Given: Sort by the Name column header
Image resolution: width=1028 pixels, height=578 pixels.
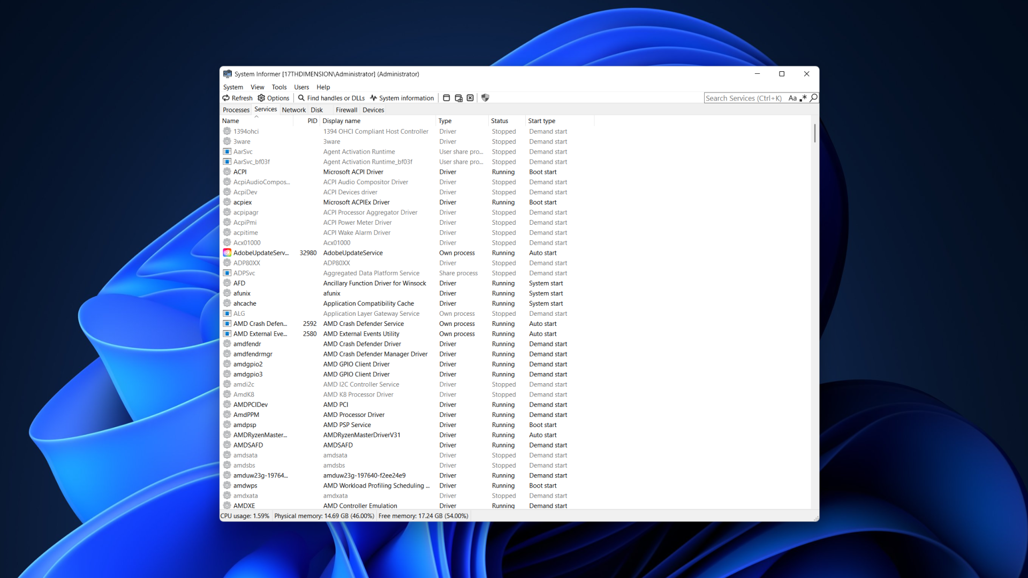Looking at the screenshot, I should (x=256, y=121).
